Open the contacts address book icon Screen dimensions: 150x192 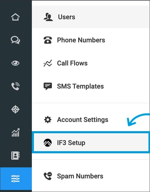coord(15,155)
